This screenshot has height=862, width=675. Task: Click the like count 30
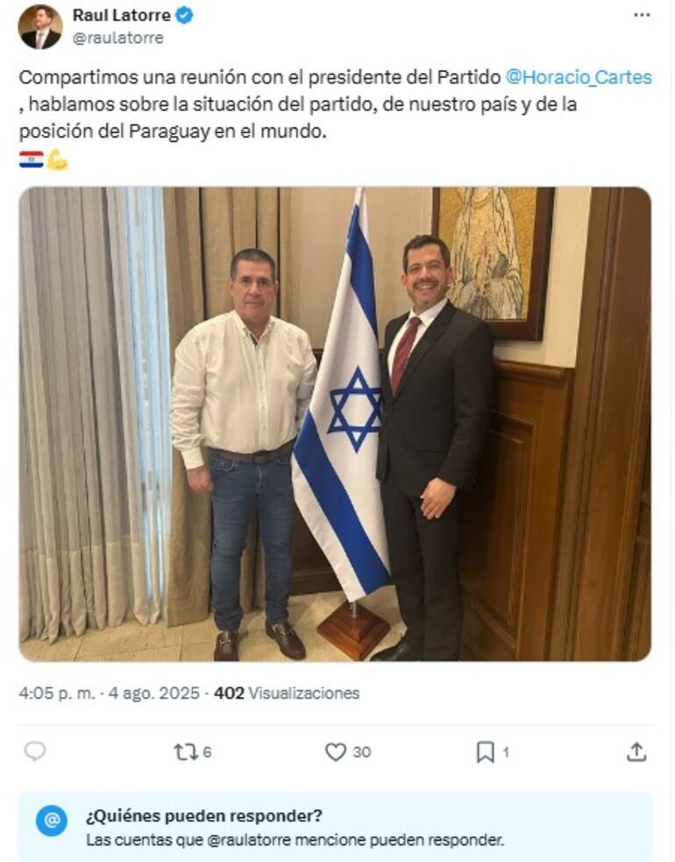362,752
